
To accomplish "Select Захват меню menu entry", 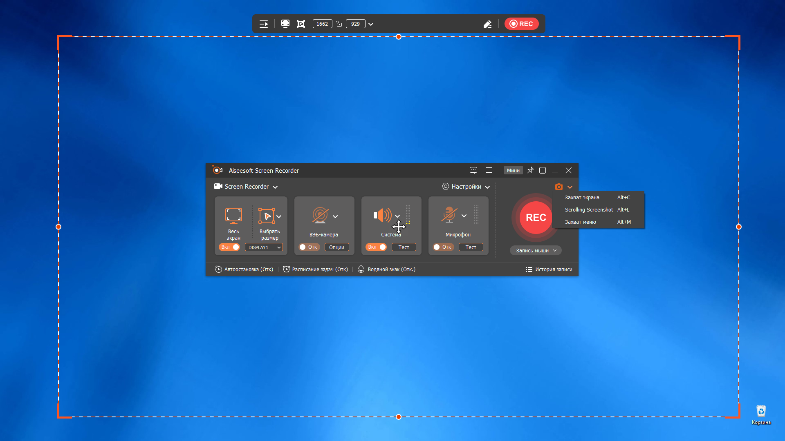I will pyautogui.click(x=580, y=222).
